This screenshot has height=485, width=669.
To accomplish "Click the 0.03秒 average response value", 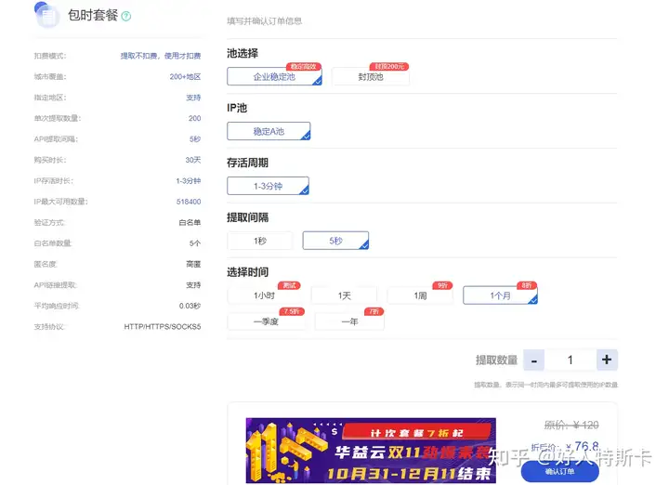I will 190,306.
